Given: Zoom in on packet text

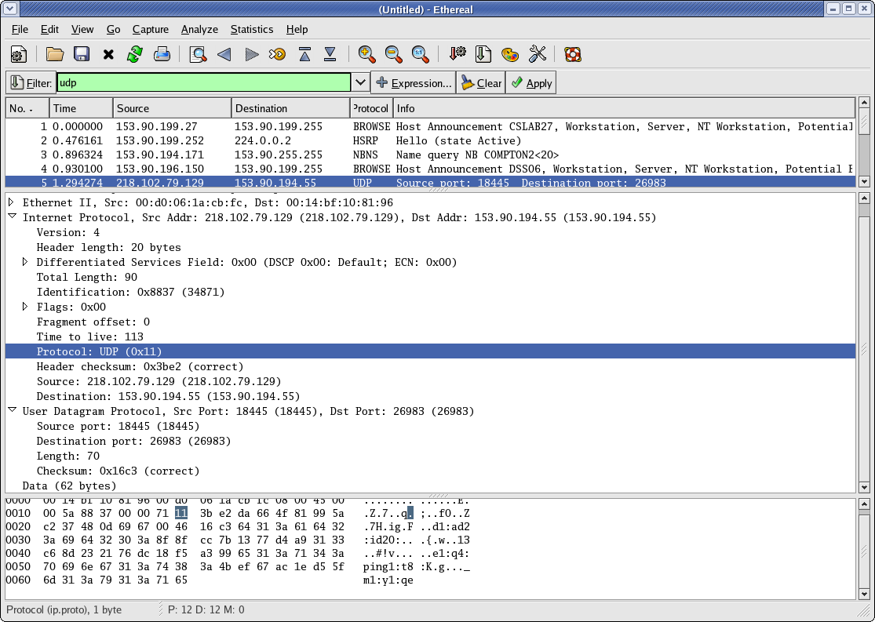Looking at the screenshot, I should pyautogui.click(x=366, y=54).
